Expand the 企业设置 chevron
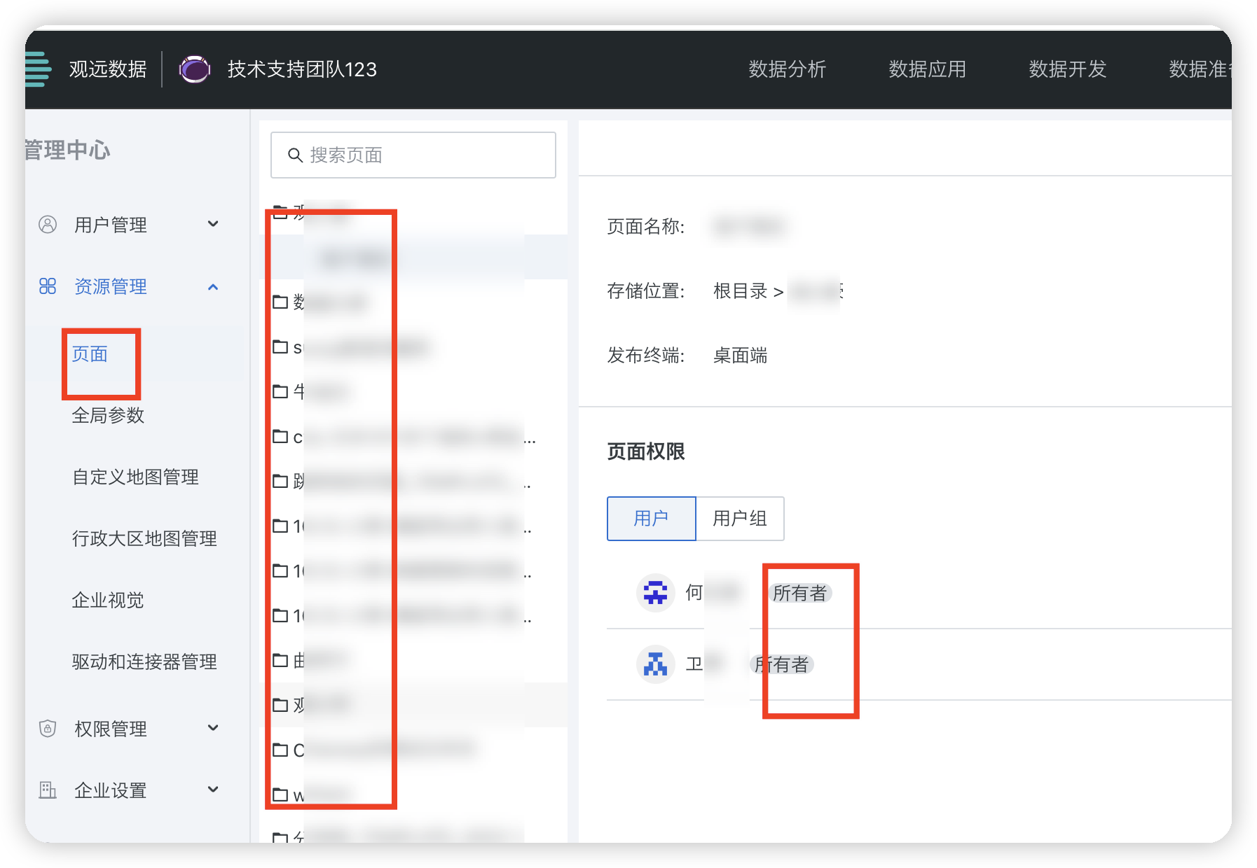Viewport: 1257px width, 868px height. click(x=213, y=790)
